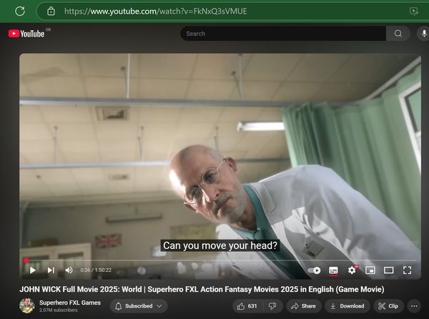Like the video showing 631 likes
This screenshot has width=429, height=319.
[247, 306]
